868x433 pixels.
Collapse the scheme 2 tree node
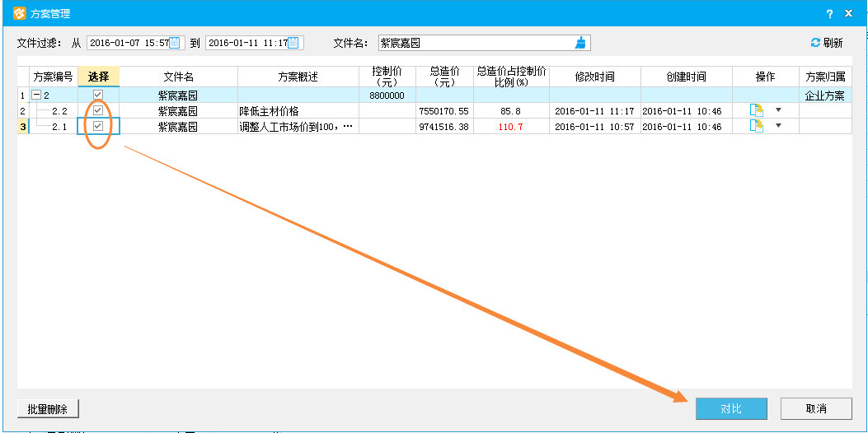37,95
